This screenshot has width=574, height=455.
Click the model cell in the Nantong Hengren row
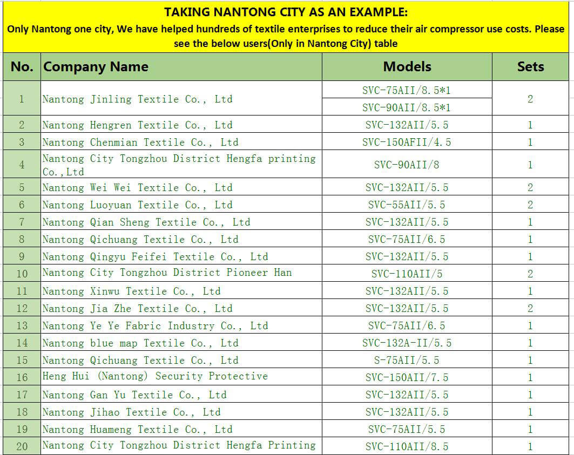point(407,124)
